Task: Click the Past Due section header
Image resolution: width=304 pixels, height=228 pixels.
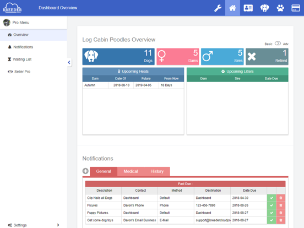Action: (185, 184)
